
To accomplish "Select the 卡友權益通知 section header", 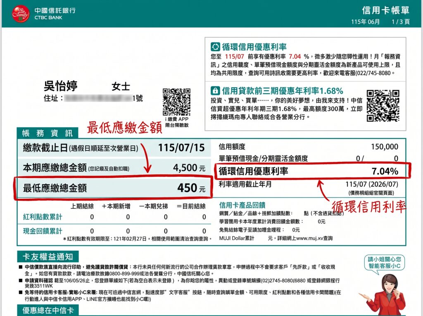I will (48, 257).
